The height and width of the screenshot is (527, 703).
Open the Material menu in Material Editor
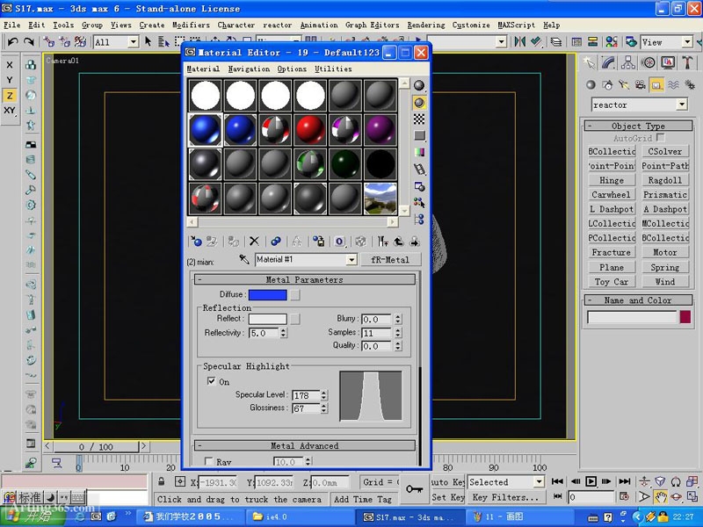pos(203,69)
